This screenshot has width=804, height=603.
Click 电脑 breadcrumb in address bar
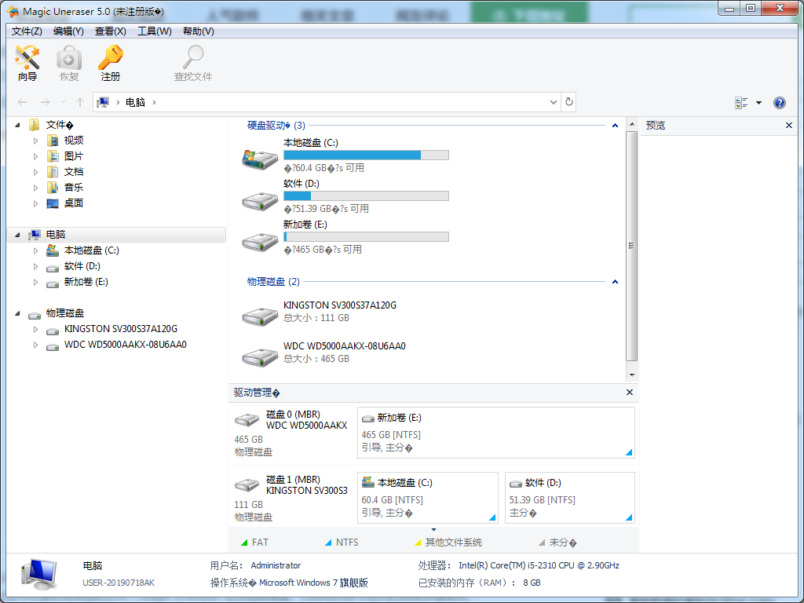click(x=135, y=102)
